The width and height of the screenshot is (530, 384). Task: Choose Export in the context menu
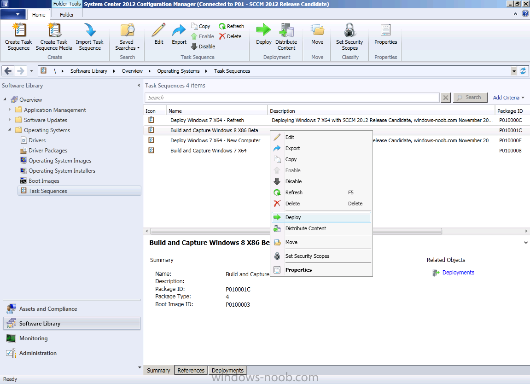pyautogui.click(x=321, y=148)
